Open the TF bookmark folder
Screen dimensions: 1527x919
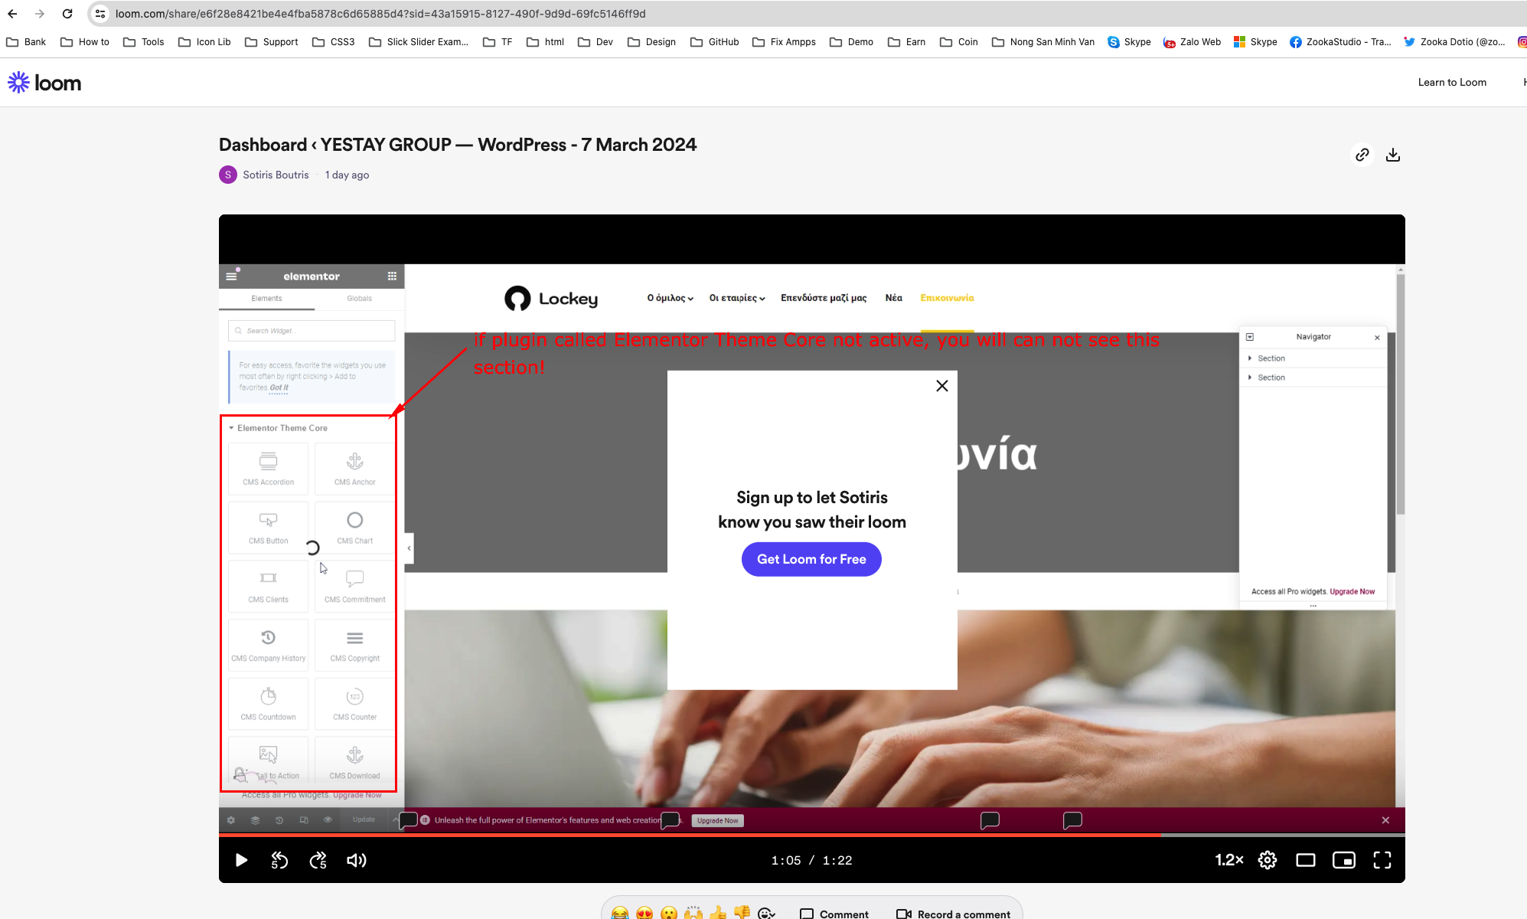click(x=498, y=42)
